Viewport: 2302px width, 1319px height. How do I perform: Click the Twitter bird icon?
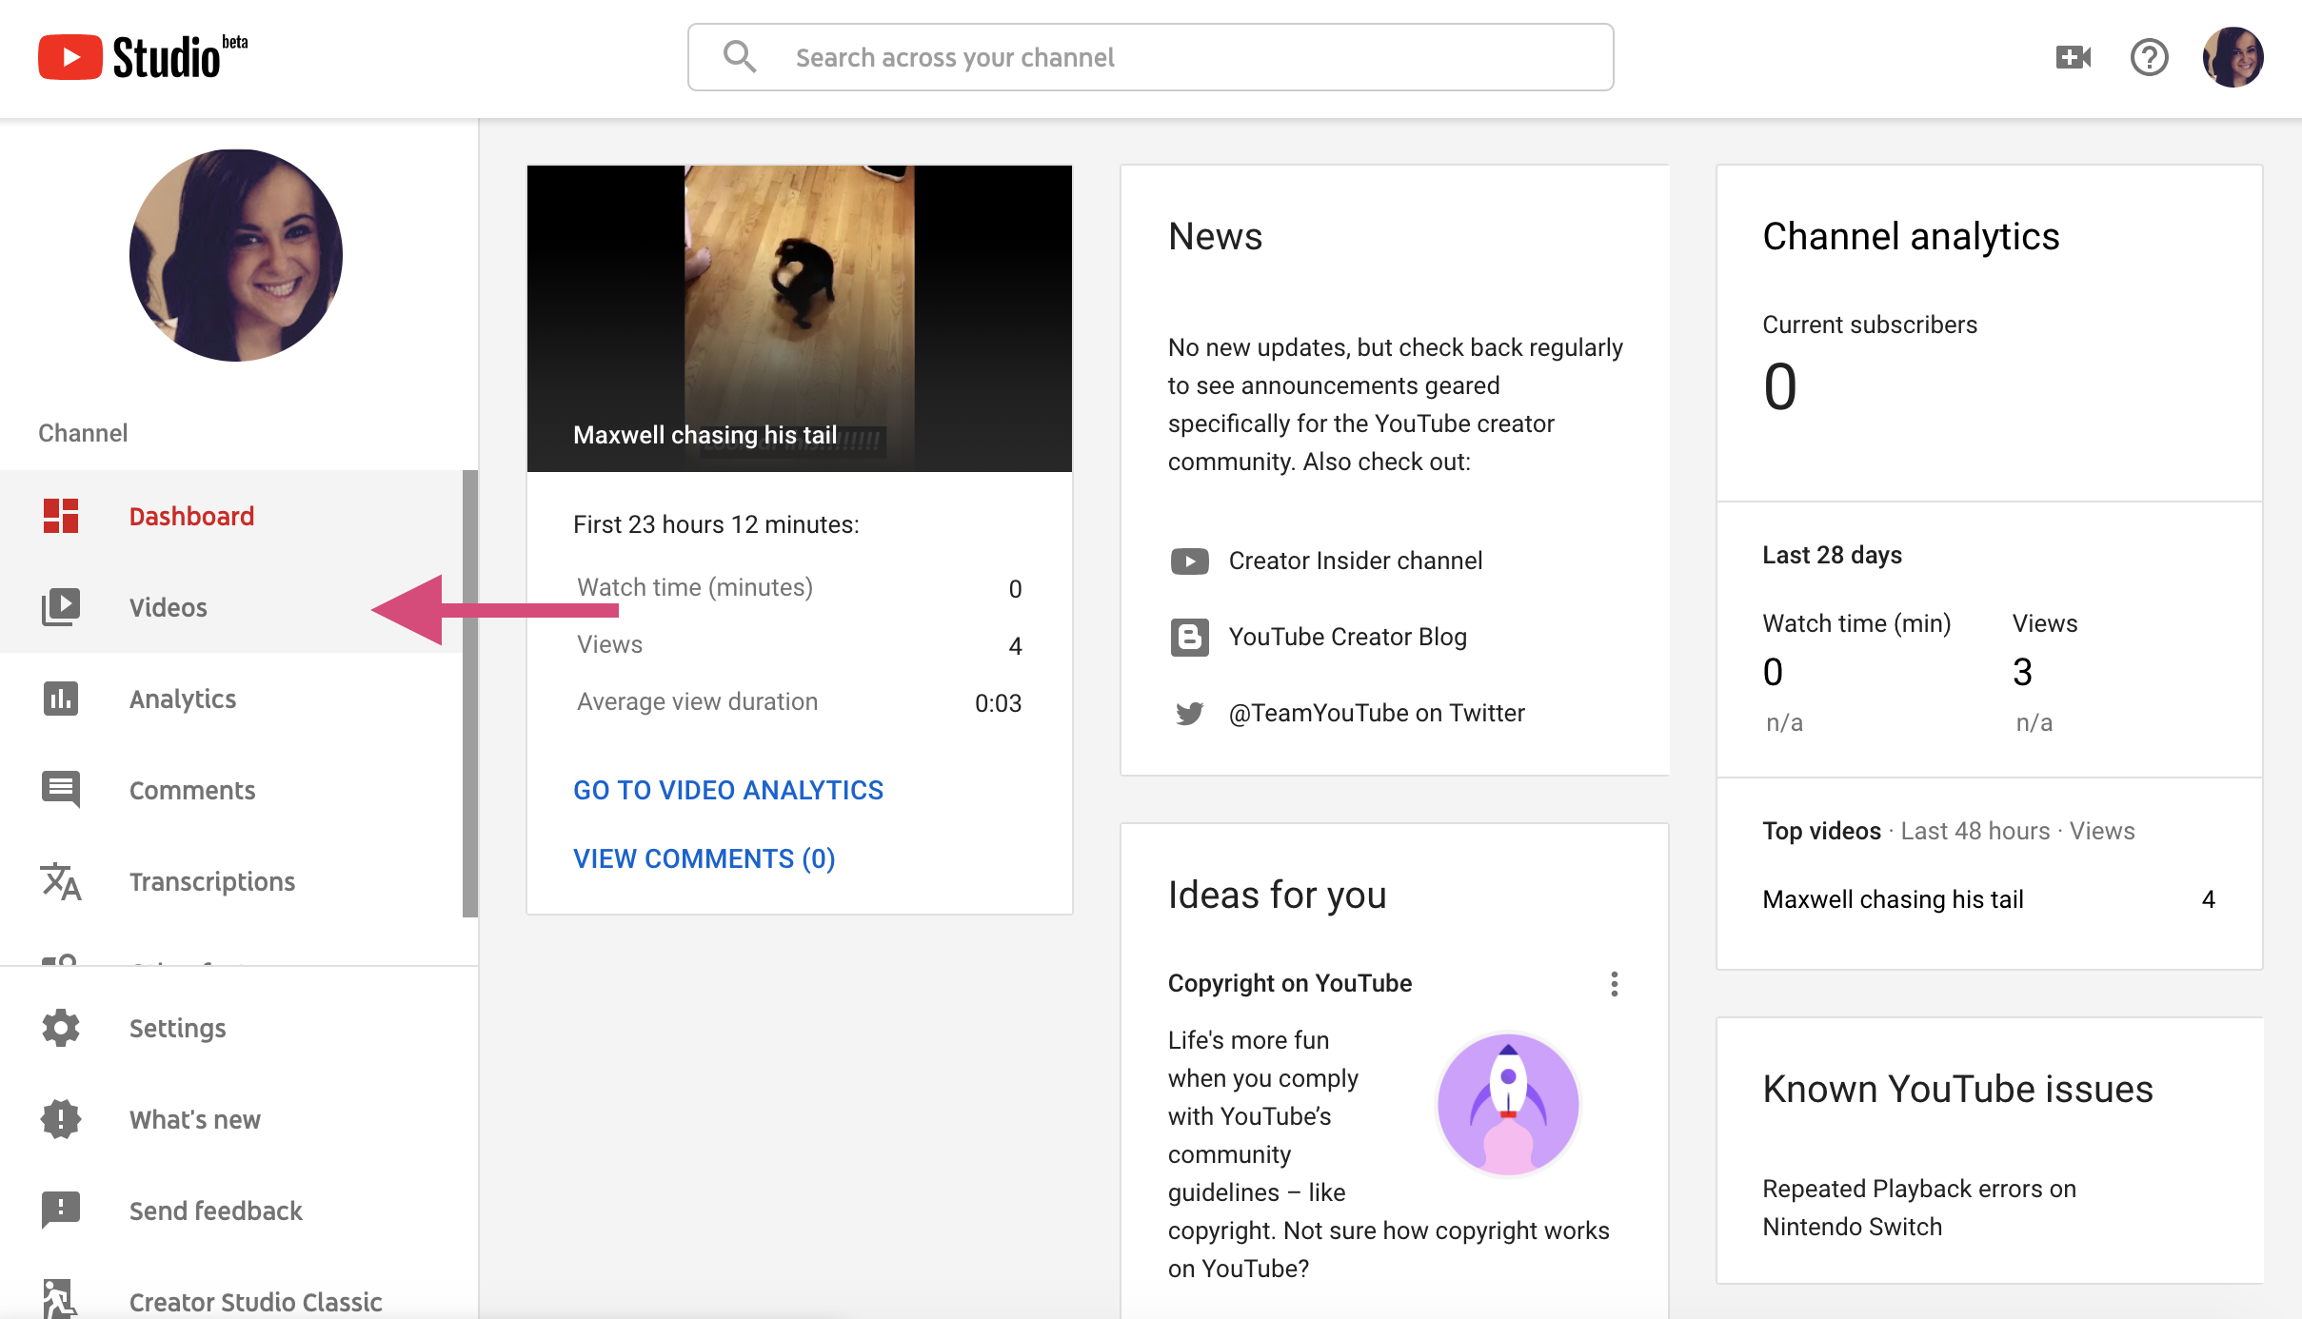coord(1189,713)
